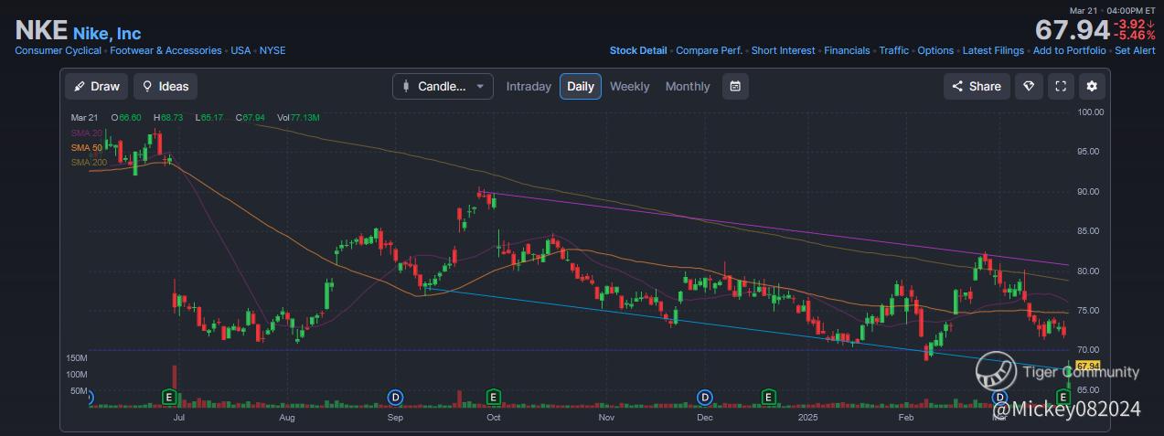The width and height of the screenshot is (1164, 436).
Task: Go to Options page
Action: pyautogui.click(x=935, y=51)
